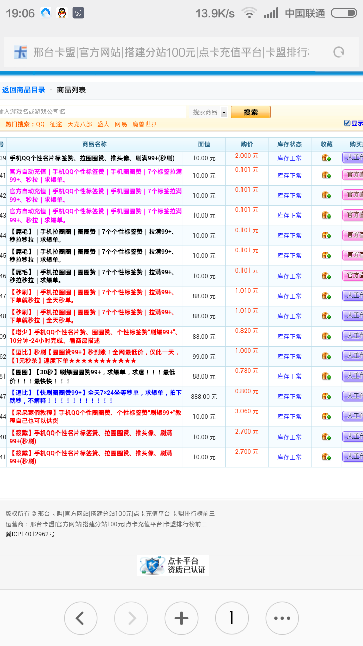Screen dimensions: 363x646
Task: Click the 商品名称 column header
Action: point(94,144)
